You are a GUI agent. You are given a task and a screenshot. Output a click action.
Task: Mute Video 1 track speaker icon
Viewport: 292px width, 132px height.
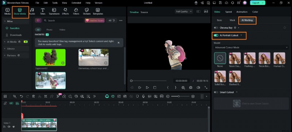9,127
